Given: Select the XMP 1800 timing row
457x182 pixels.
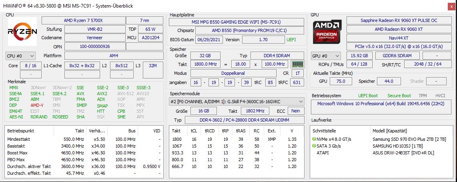Looking at the screenshot, I should [237, 139].
